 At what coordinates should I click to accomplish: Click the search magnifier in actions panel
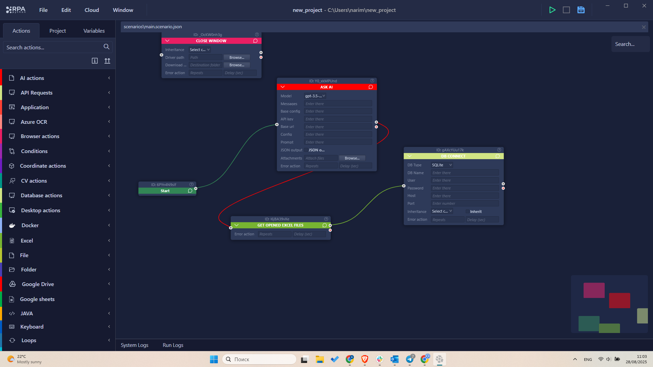(107, 47)
